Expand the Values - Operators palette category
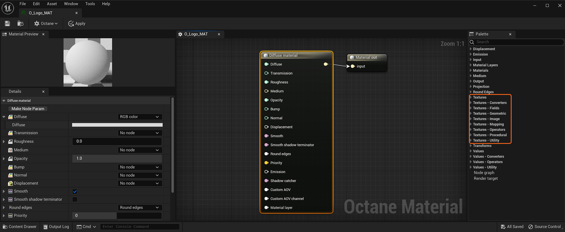The width and height of the screenshot is (565, 232). tap(471, 162)
